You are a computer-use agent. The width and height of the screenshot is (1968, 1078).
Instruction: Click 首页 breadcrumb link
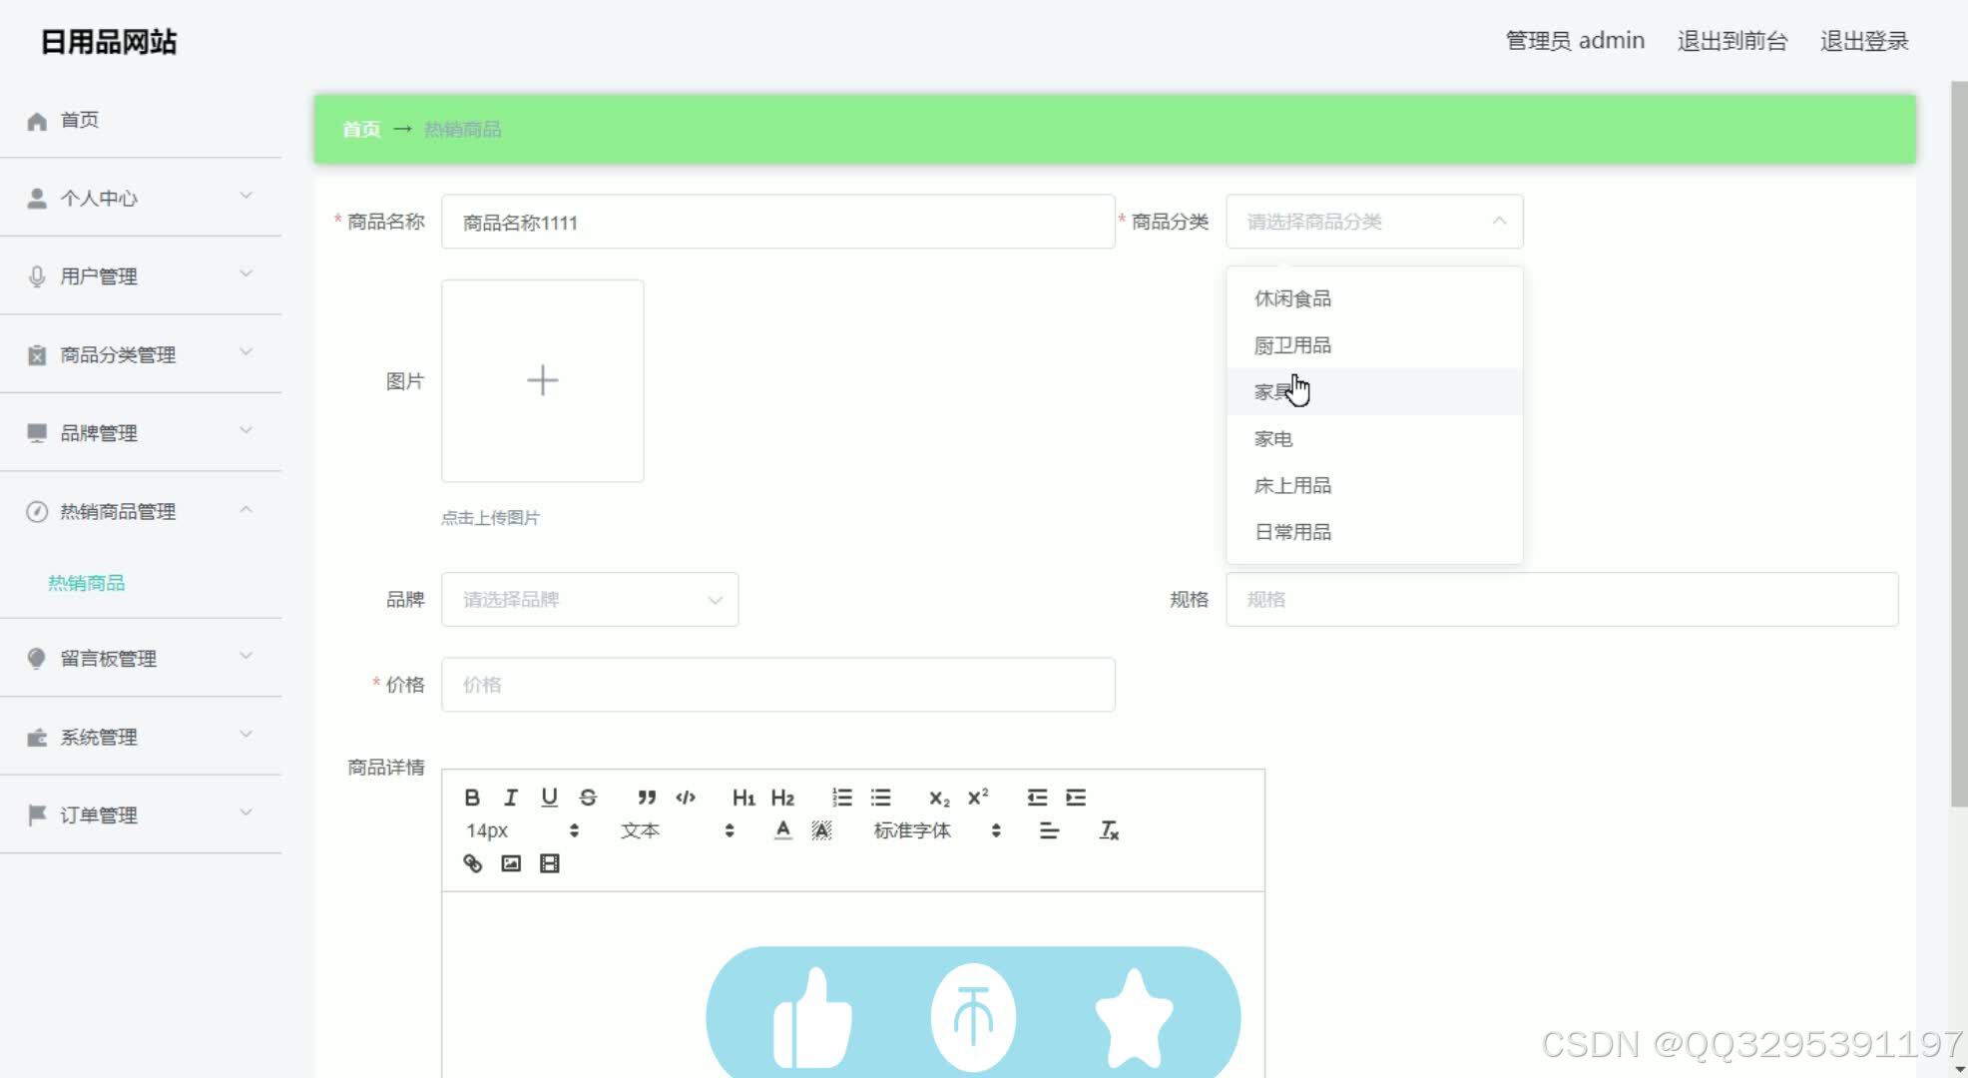click(361, 130)
